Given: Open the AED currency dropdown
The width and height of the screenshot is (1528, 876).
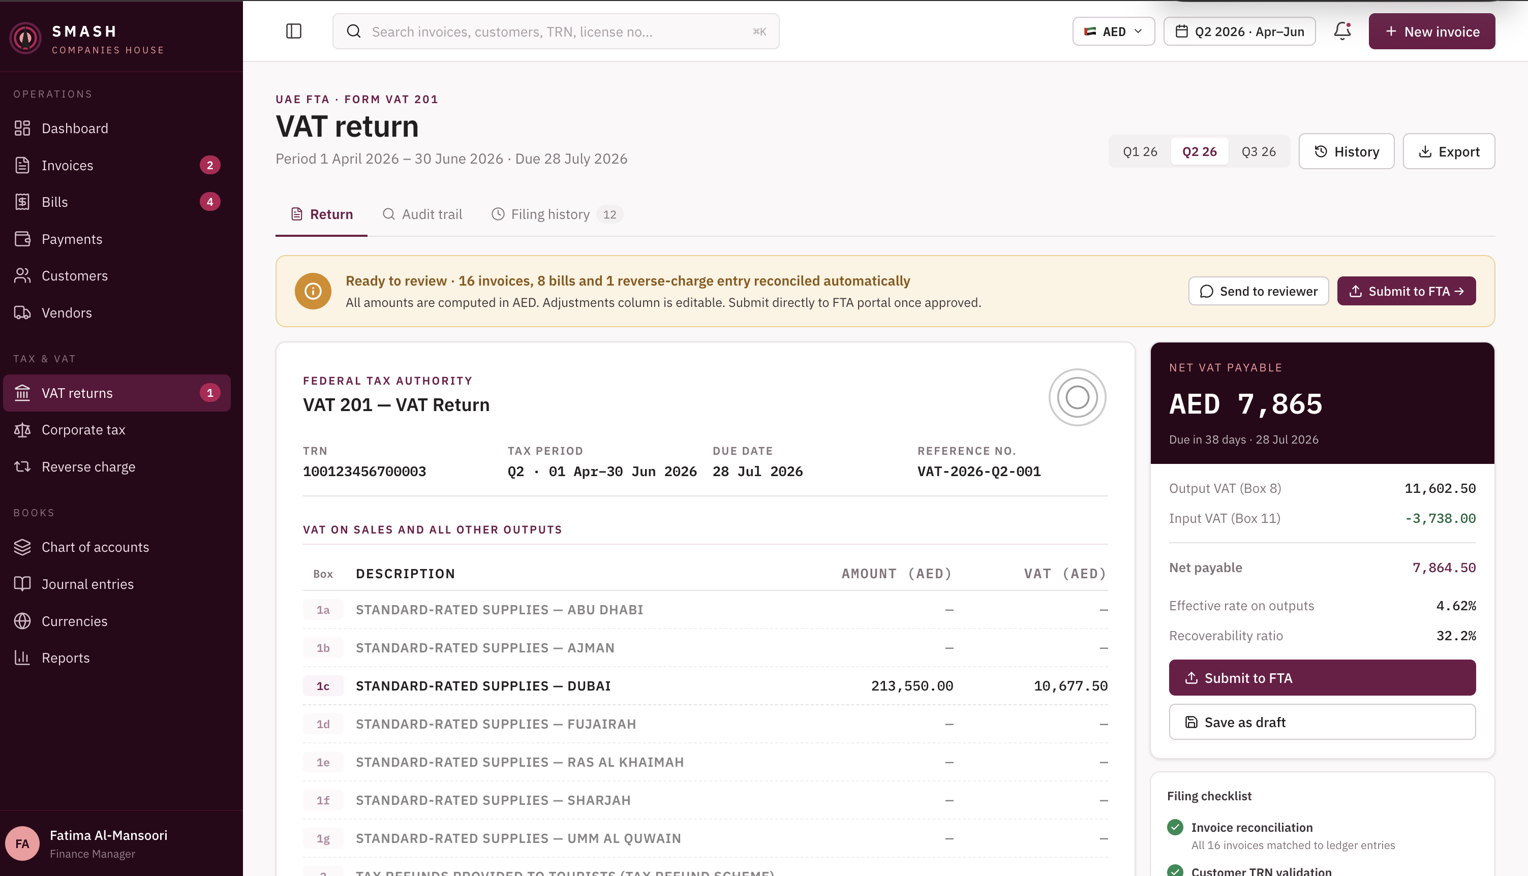Looking at the screenshot, I should point(1113,32).
